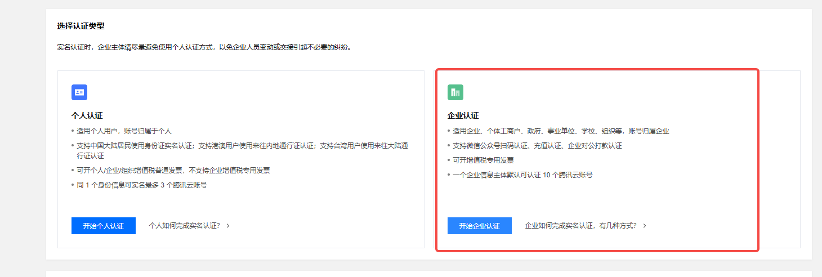Start enterprise authentication with 开始企业认证 button

pos(480,226)
